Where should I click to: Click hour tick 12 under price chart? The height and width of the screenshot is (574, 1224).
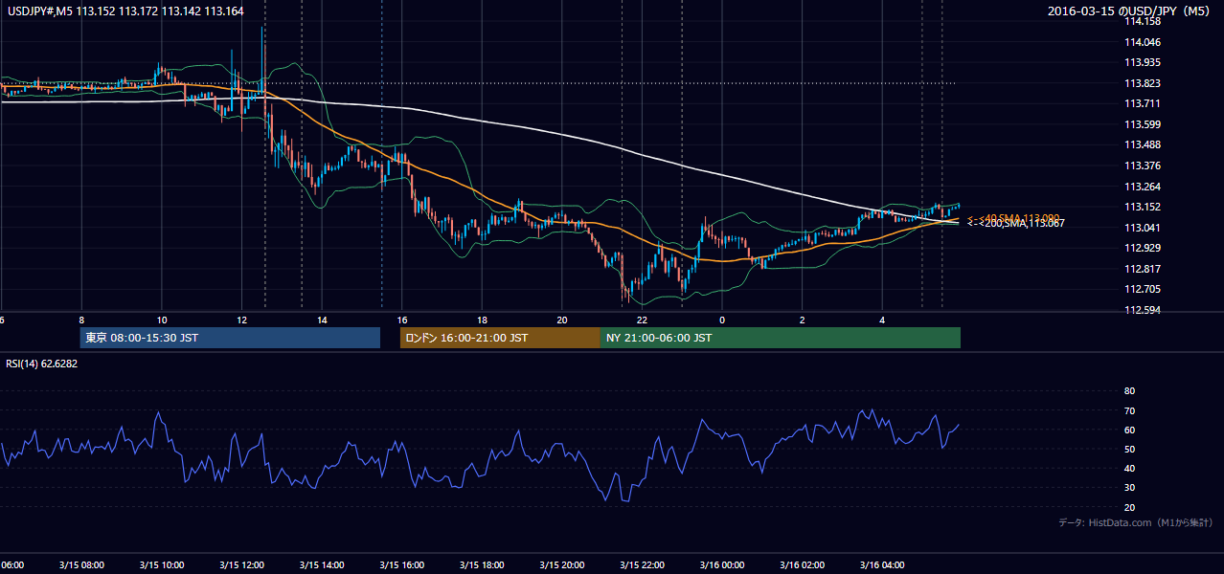241,320
